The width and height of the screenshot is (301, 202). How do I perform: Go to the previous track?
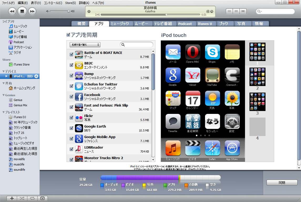tap(12, 11)
